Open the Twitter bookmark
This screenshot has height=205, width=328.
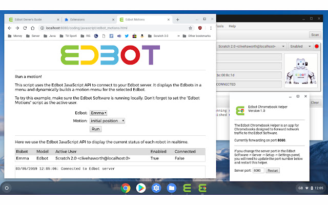click(x=127, y=36)
